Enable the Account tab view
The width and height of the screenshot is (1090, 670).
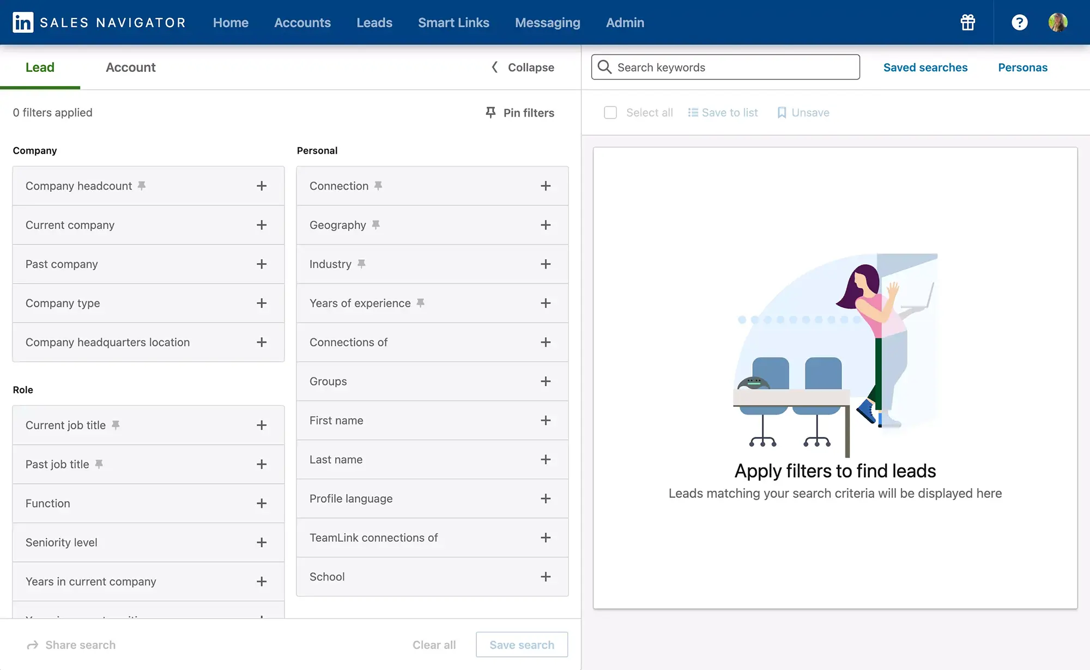(131, 66)
